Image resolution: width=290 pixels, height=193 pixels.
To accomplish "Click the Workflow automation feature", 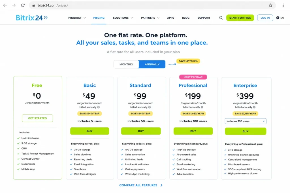I will (189, 169).
